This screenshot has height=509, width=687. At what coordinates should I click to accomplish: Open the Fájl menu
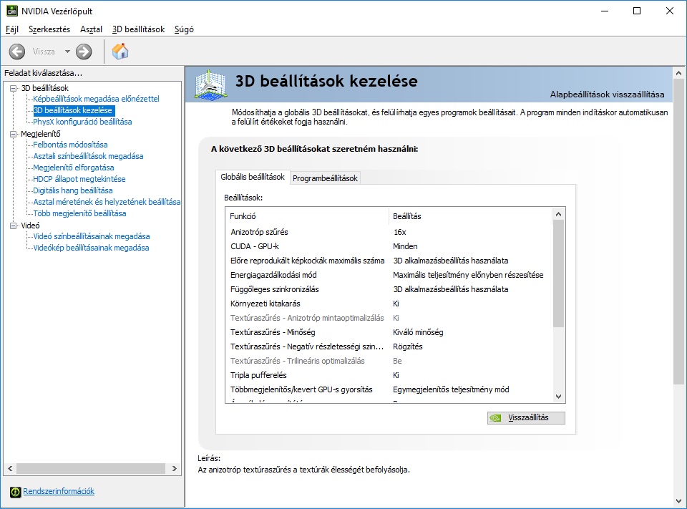[x=12, y=29]
